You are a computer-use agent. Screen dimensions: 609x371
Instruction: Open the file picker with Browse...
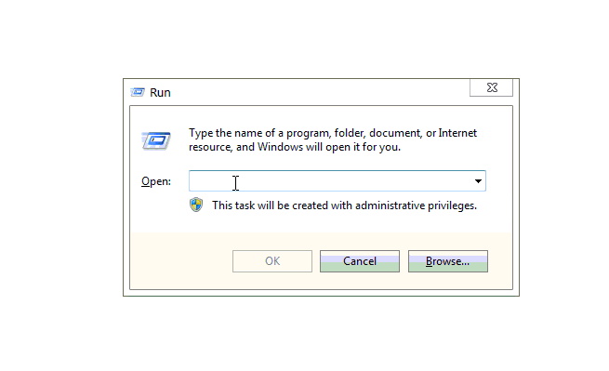448,261
